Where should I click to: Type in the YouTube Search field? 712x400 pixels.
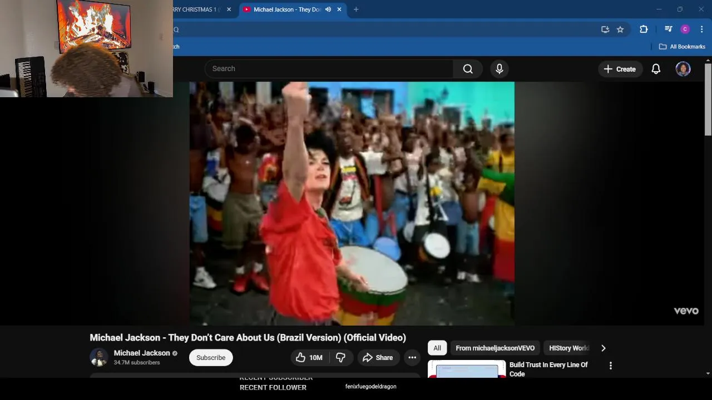tap(329, 69)
